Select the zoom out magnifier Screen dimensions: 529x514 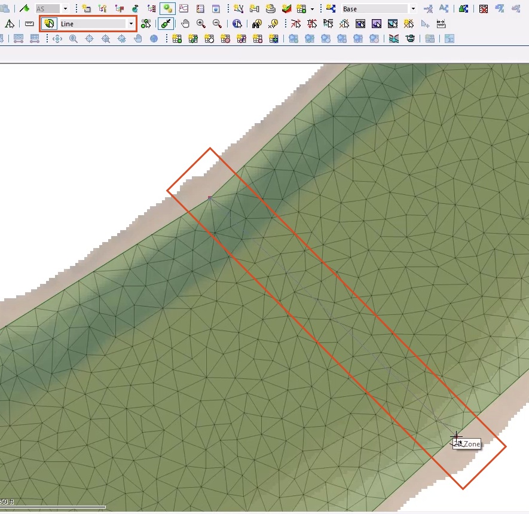217,24
